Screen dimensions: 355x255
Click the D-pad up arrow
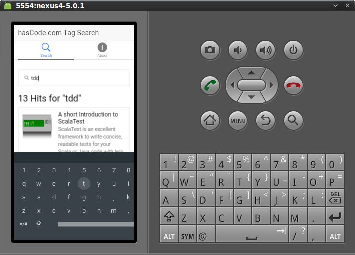click(251, 73)
